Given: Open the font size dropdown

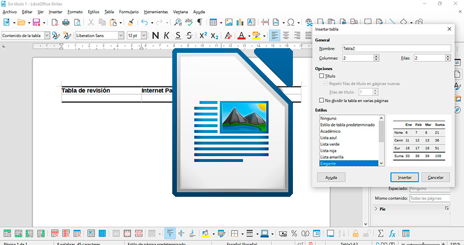Looking at the screenshot, I should click(144, 35).
